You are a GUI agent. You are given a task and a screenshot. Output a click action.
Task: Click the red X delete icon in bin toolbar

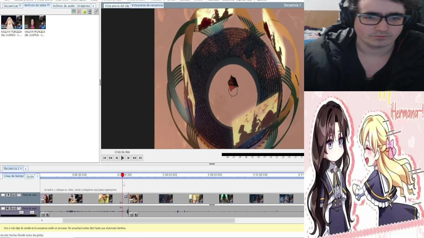tap(79, 12)
